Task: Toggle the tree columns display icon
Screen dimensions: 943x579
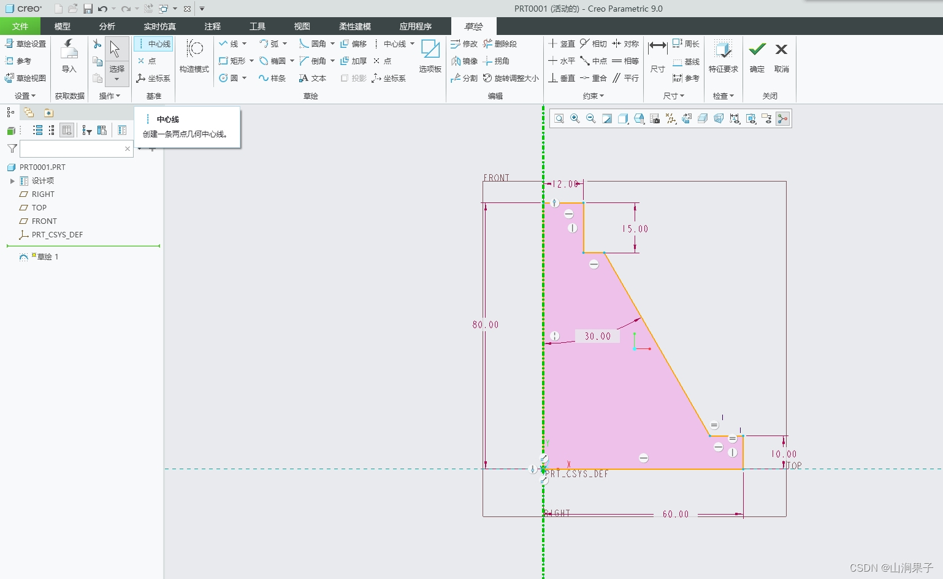Action: tap(67, 130)
